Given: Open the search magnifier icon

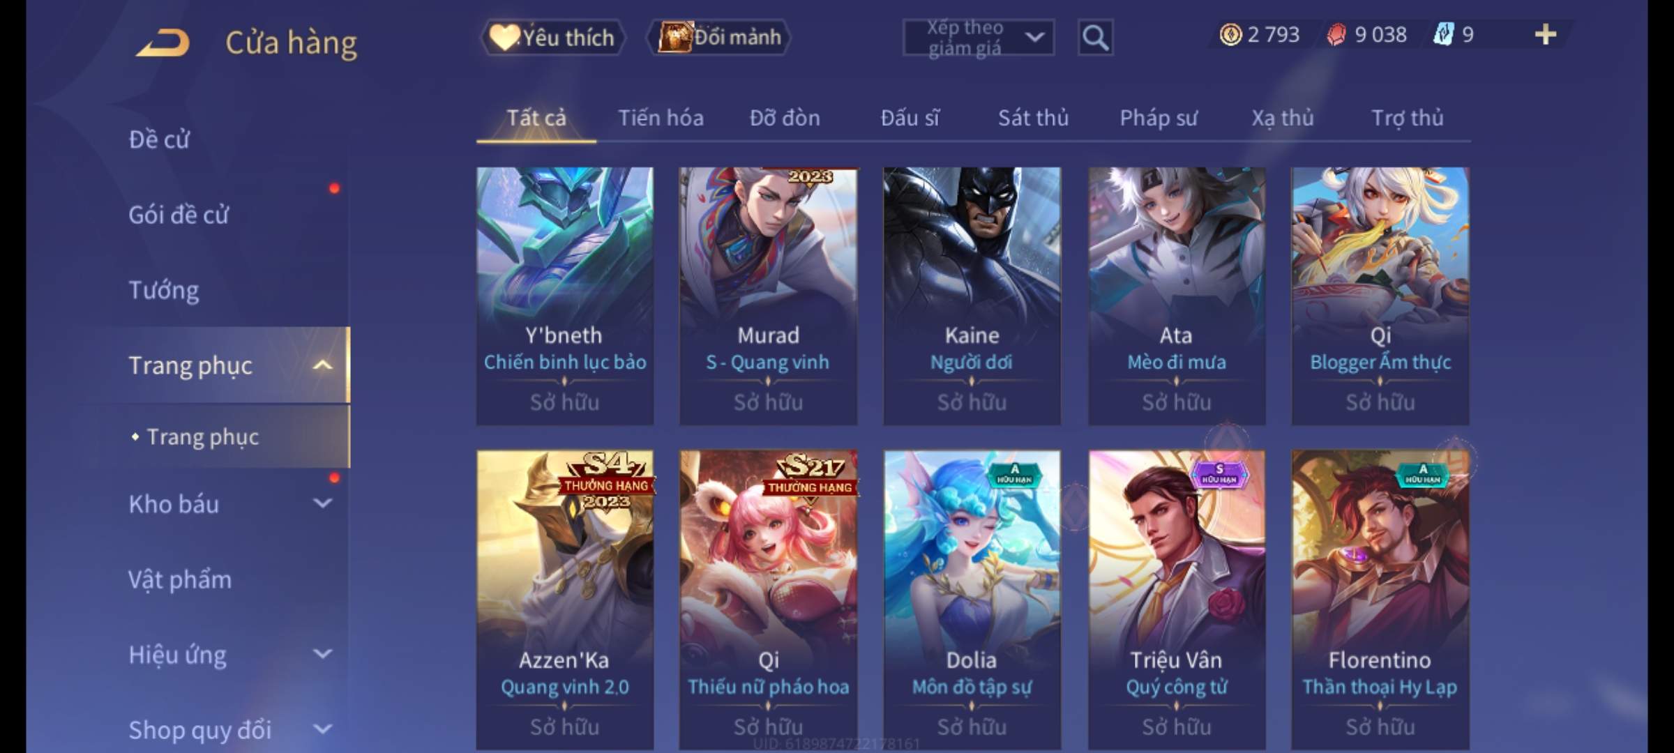Looking at the screenshot, I should 1095,38.
